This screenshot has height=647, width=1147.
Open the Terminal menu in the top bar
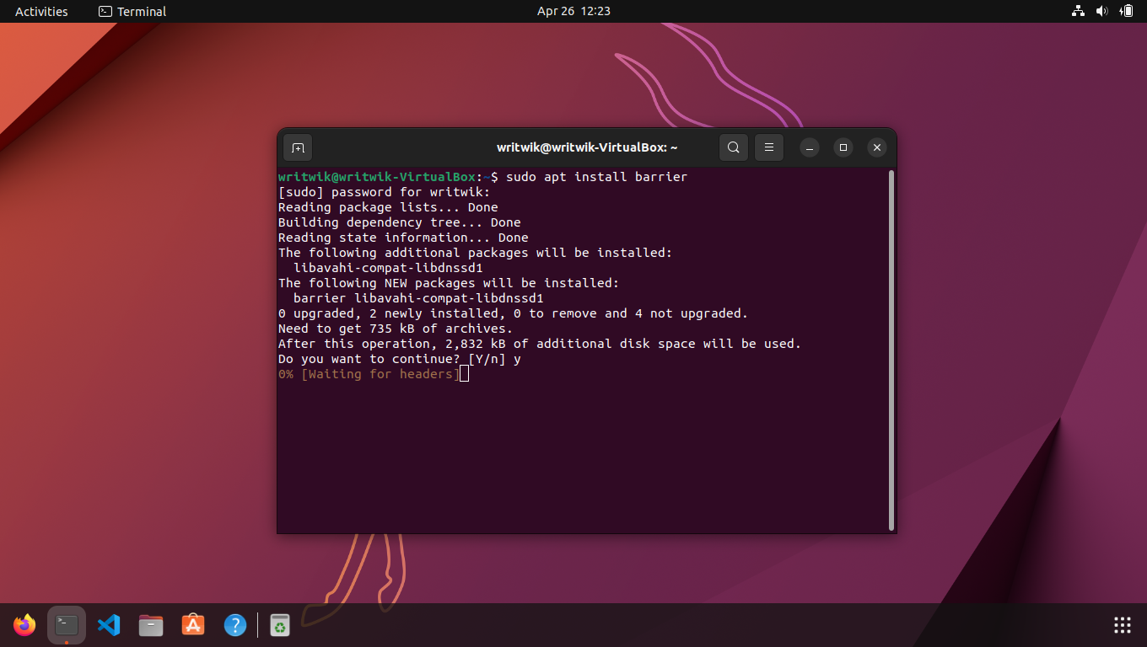click(x=132, y=11)
